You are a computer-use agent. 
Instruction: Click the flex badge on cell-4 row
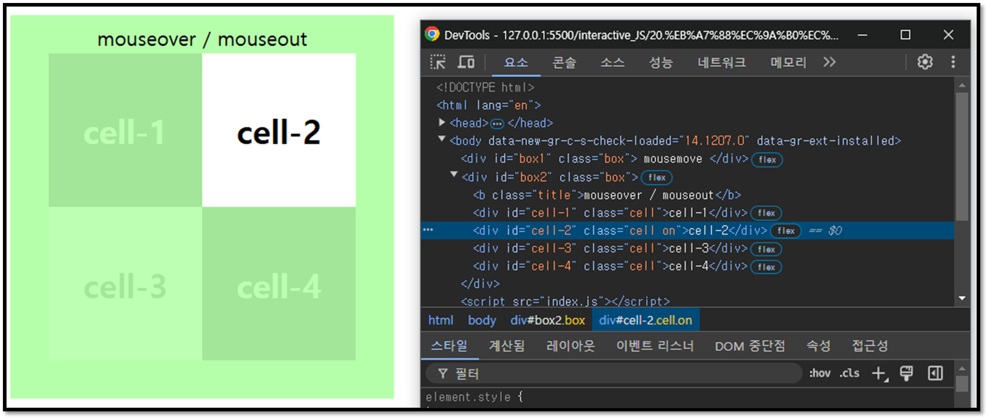[x=766, y=267]
